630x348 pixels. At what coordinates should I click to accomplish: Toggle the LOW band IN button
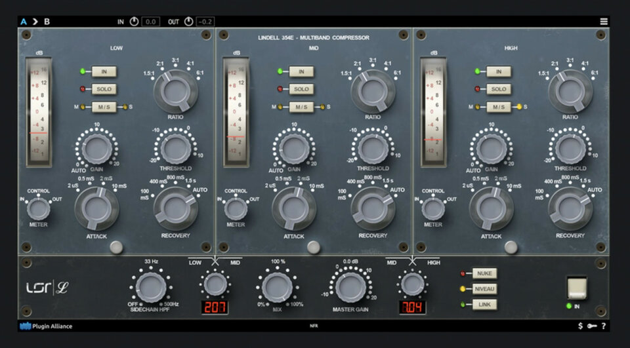(x=104, y=72)
